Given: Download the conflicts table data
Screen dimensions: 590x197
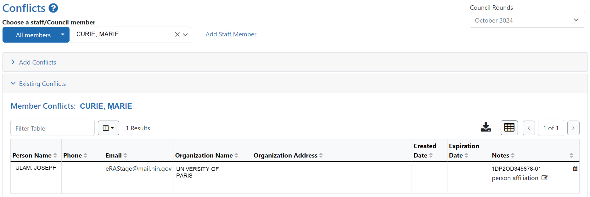Looking at the screenshot, I should click(x=486, y=127).
